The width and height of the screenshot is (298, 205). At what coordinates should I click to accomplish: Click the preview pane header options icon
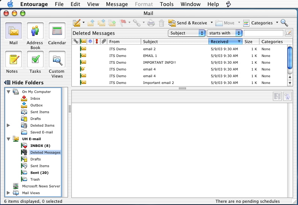[x=277, y=96]
